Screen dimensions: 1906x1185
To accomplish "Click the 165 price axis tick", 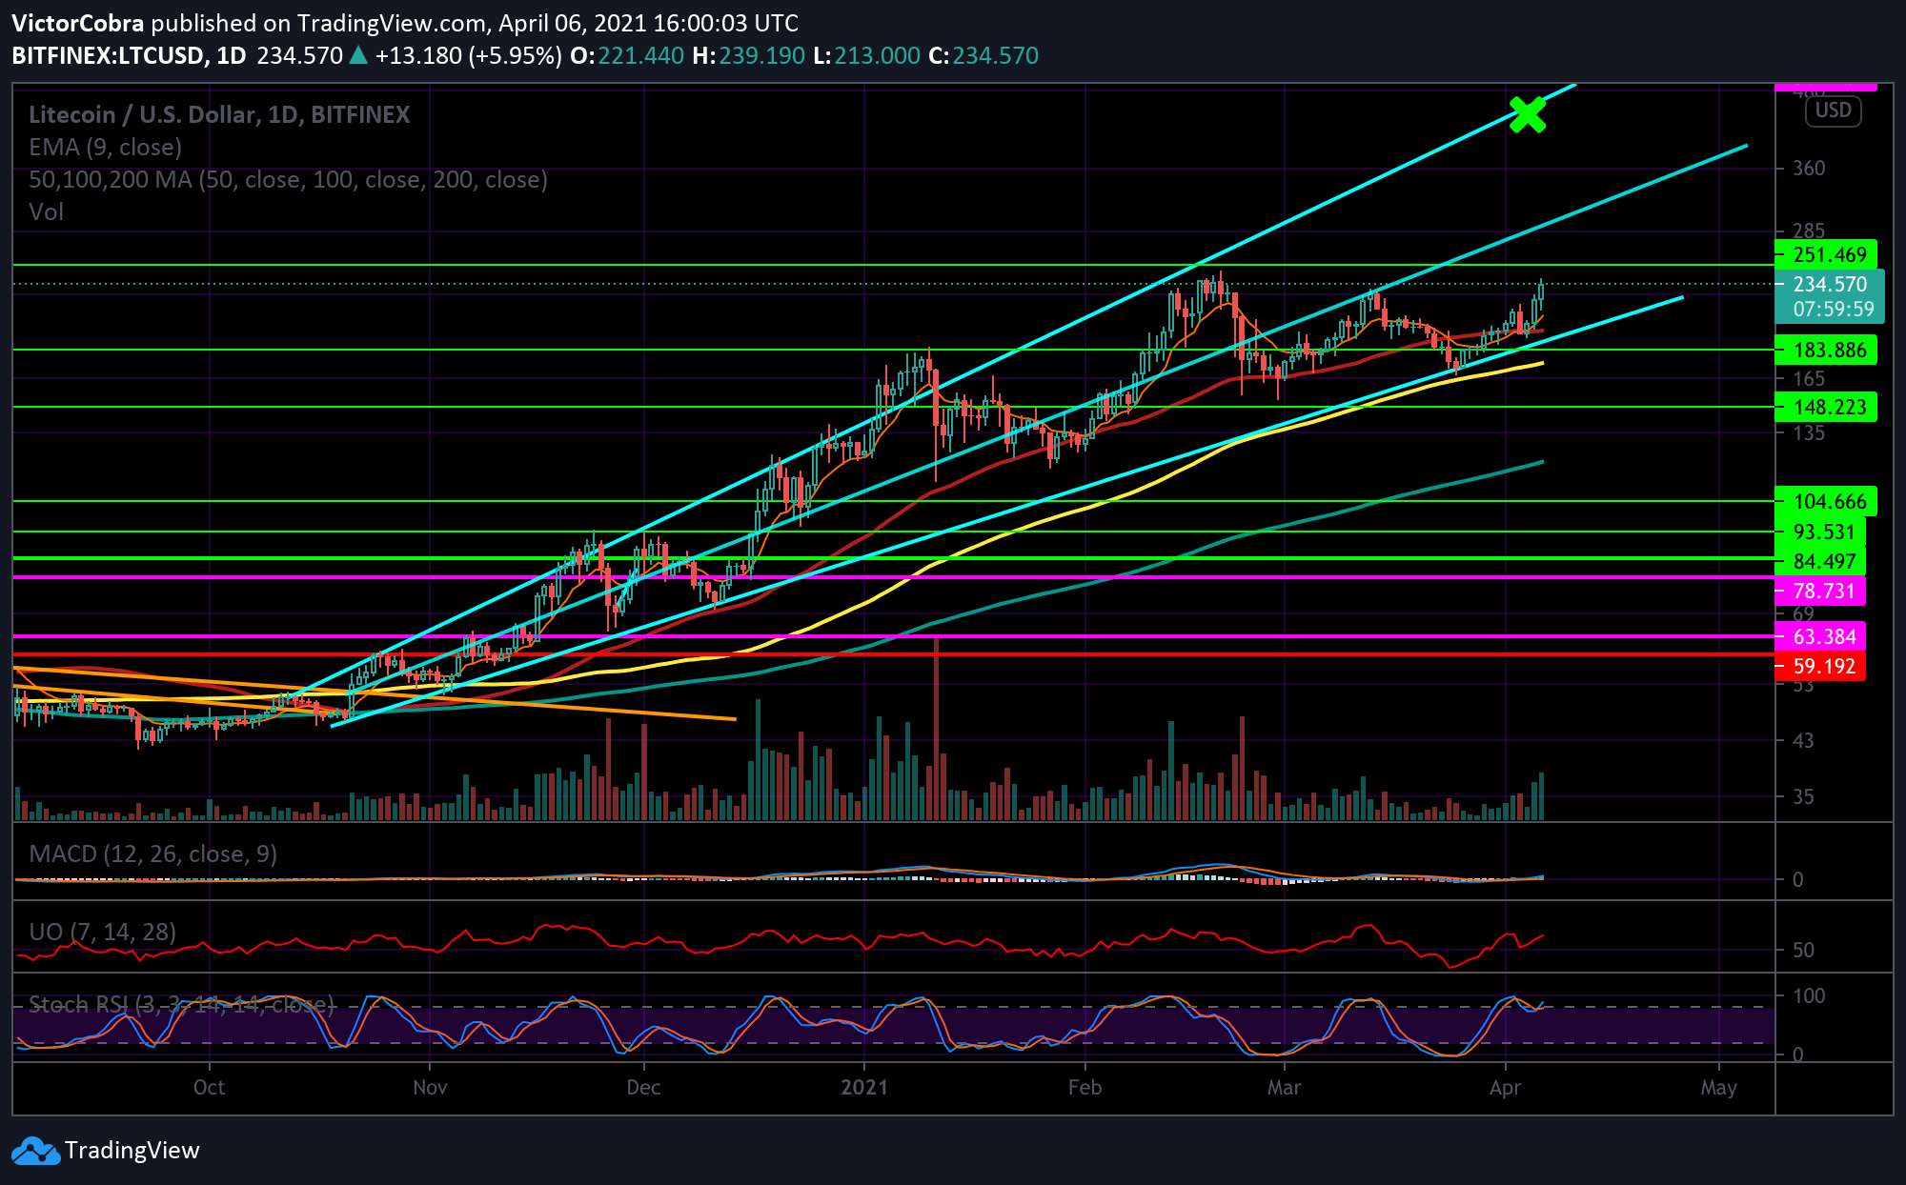I will click(1809, 378).
